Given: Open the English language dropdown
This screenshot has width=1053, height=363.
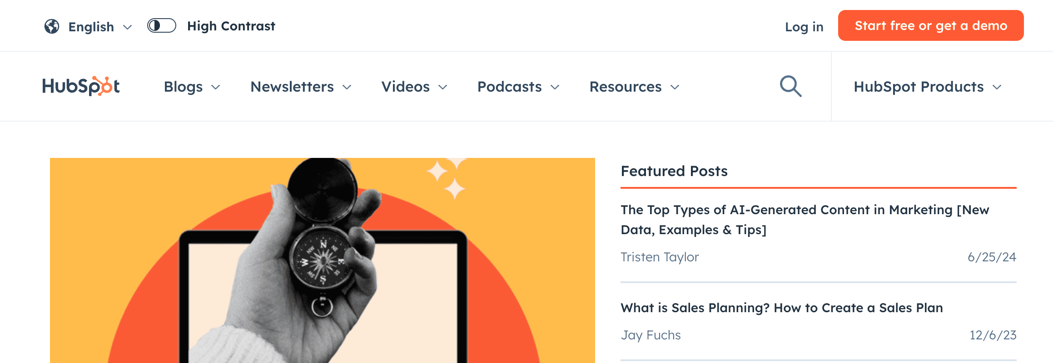Looking at the screenshot, I should [100, 27].
